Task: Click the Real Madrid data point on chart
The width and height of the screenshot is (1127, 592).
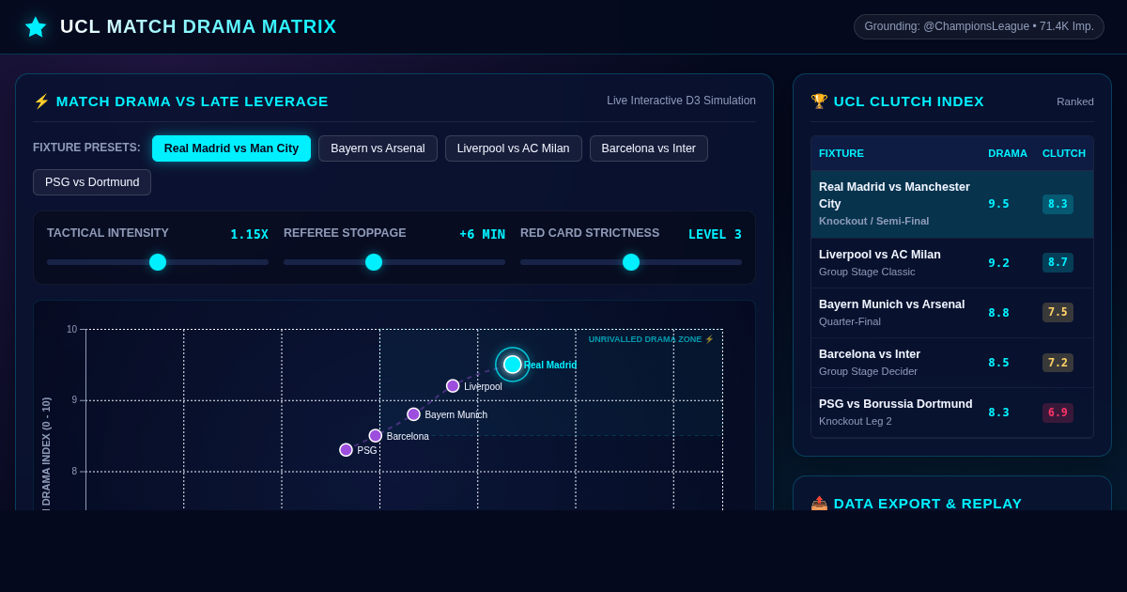Action: [512, 365]
